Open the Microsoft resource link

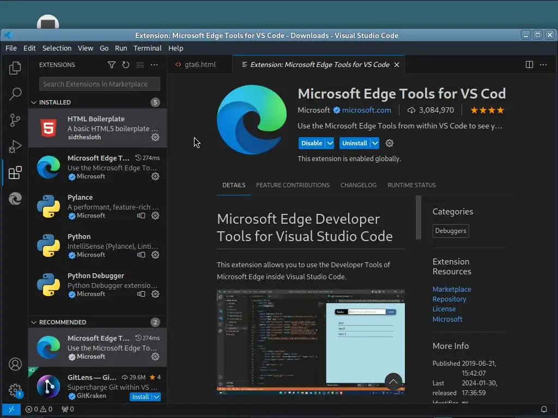[447, 319]
